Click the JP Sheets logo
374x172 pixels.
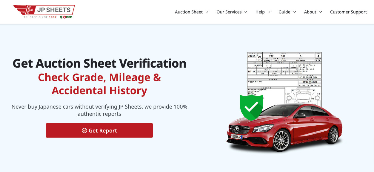[44, 12]
